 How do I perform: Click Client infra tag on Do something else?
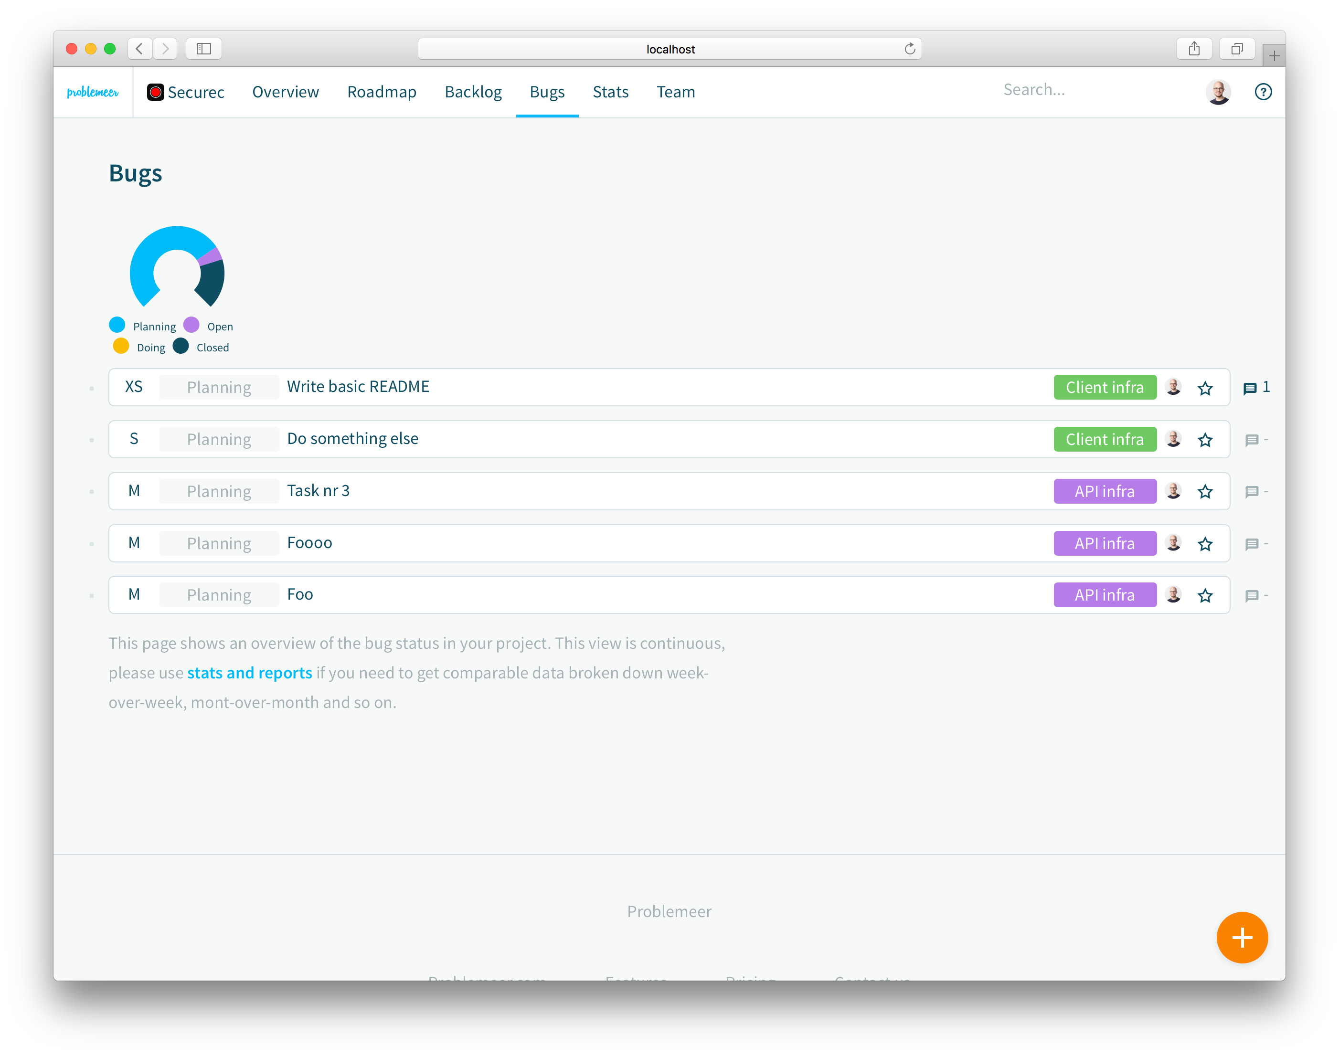pyautogui.click(x=1105, y=439)
